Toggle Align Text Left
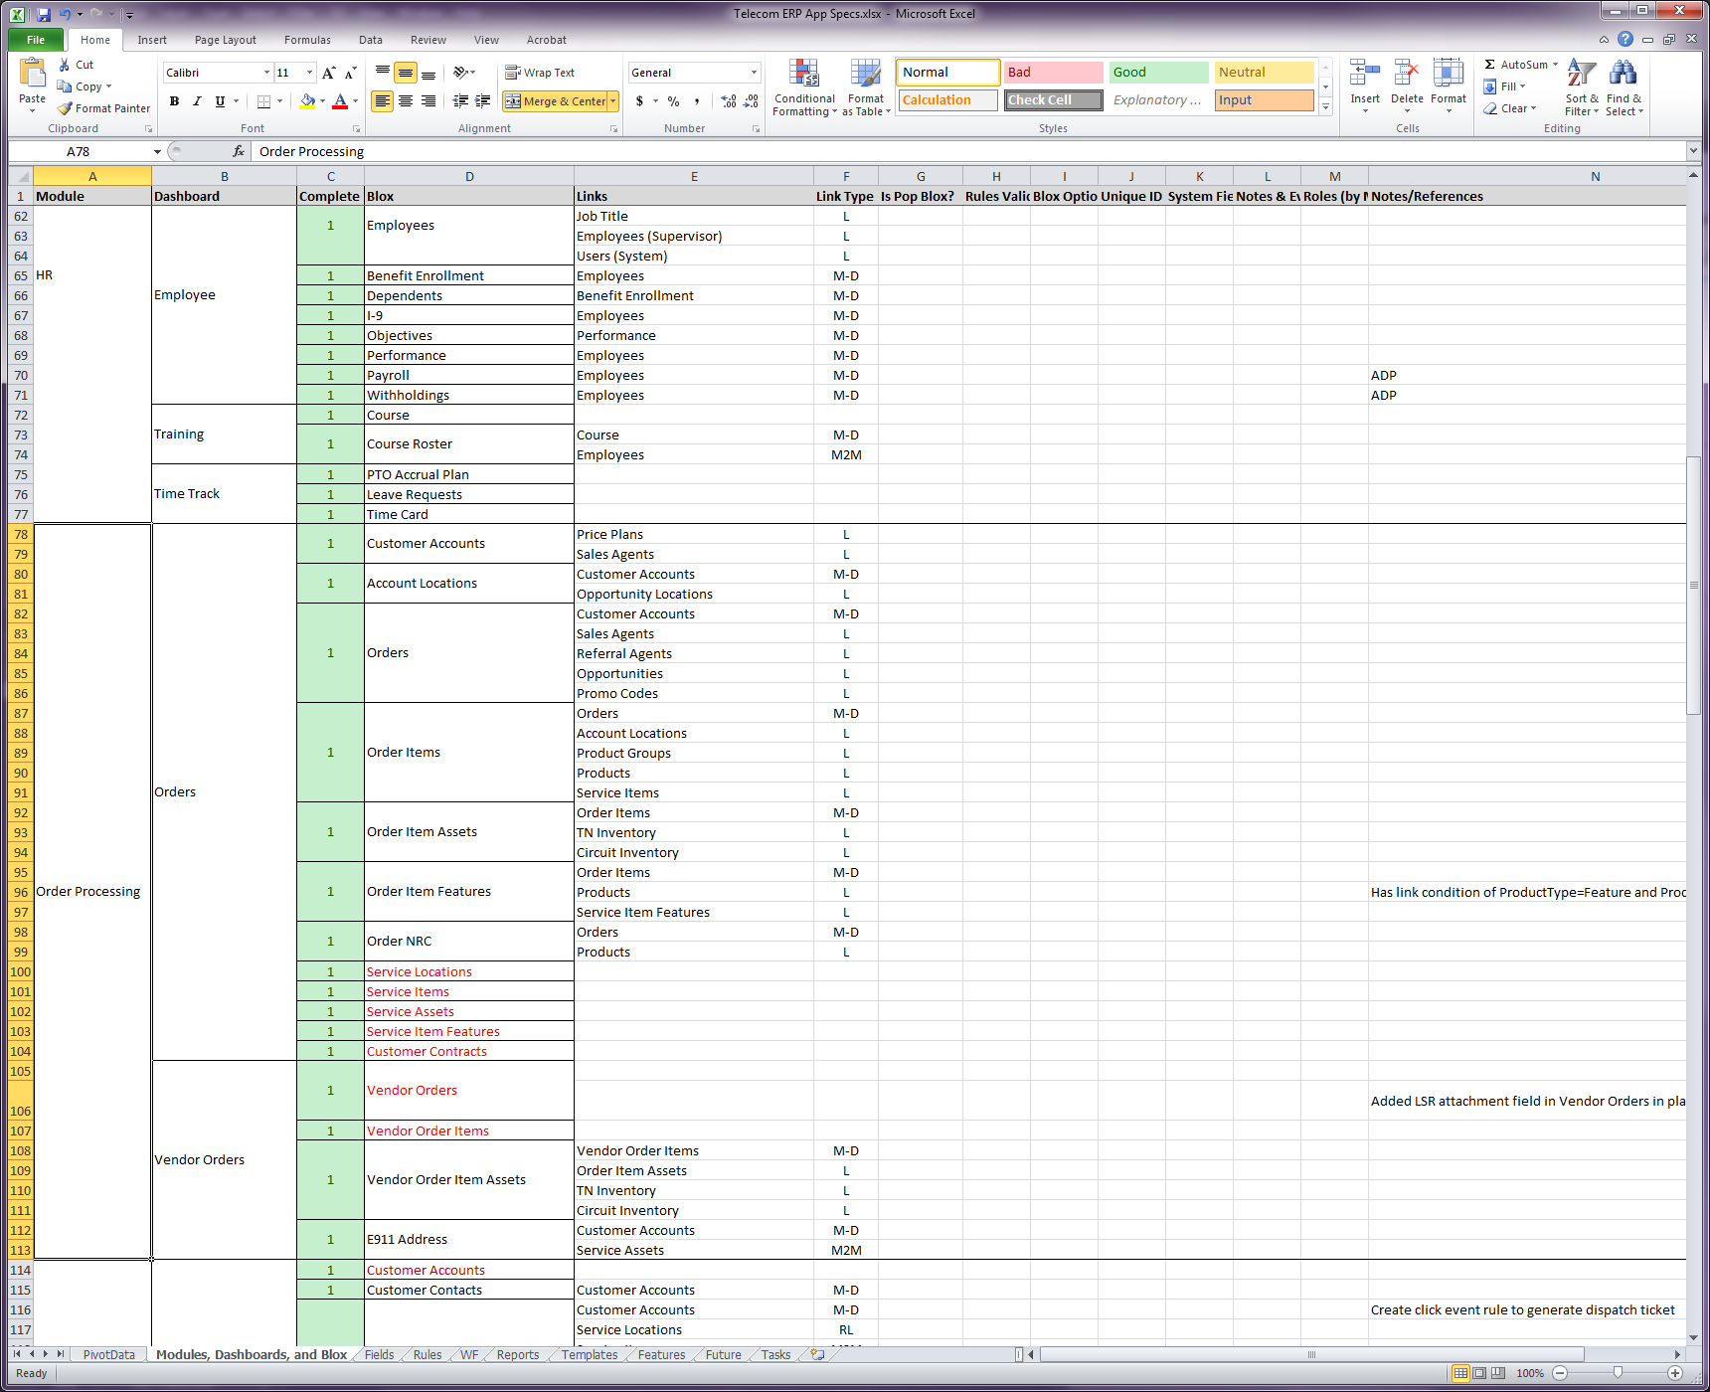Image resolution: width=1710 pixels, height=1392 pixels. [383, 101]
